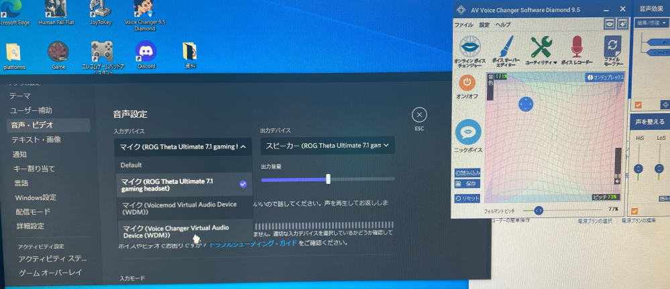This screenshot has height=289, width=670.
Task: Click the platforms folder on desktop
Action: (x=14, y=56)
